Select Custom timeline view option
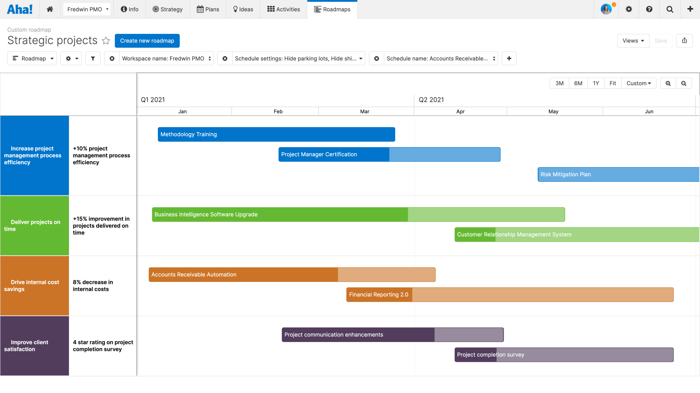This screenshot has width=700, height=393. (x=637, y=84)
